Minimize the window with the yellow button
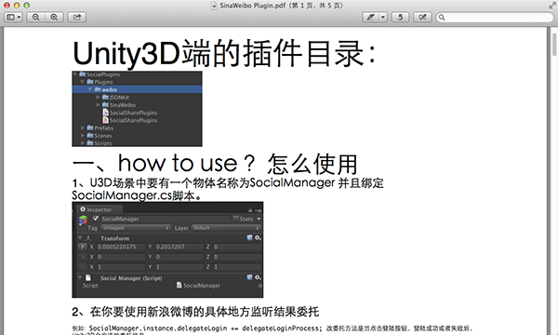Image resolution: width=558 pixels, height=335 pixels. tap(17, 6)
